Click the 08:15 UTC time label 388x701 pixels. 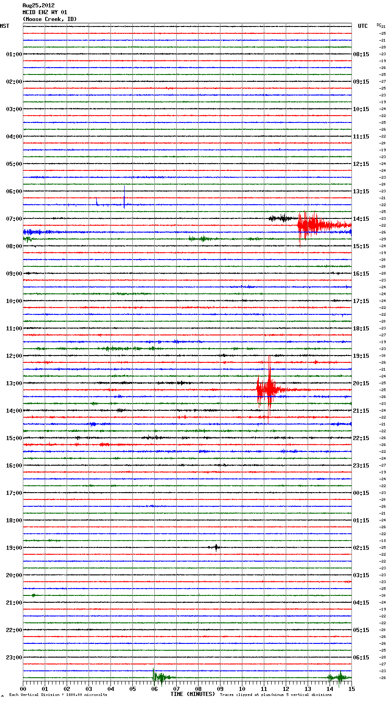pos(361,54)
